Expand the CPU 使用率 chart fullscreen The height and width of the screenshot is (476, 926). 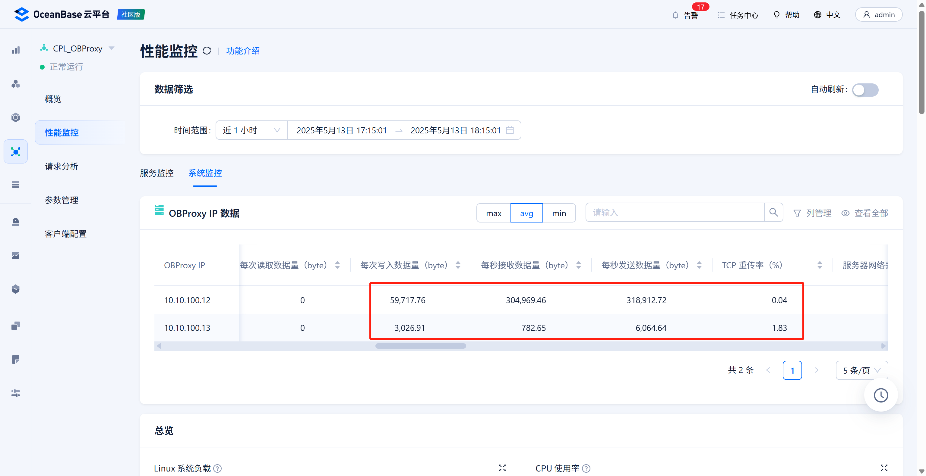pyautogui.click(x=884, y=468)
